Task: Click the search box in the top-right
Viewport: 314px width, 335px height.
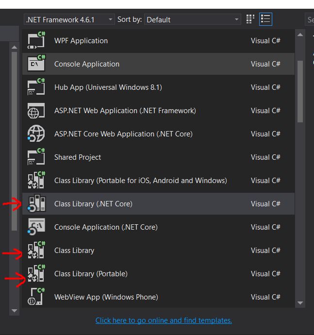Action: [x=310, y=19]
